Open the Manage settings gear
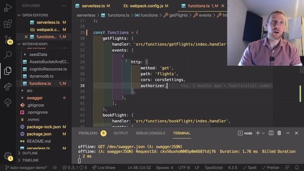This screenshot has height=171, width=304. tap(8, 156)
